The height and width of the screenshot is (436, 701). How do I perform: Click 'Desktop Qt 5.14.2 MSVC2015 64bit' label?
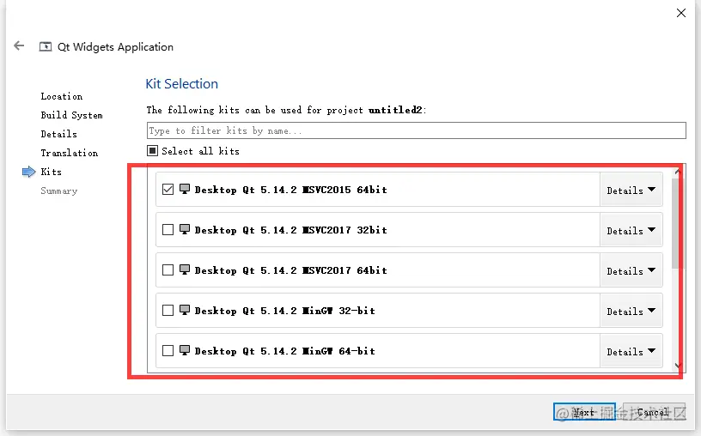click(290, 190)
